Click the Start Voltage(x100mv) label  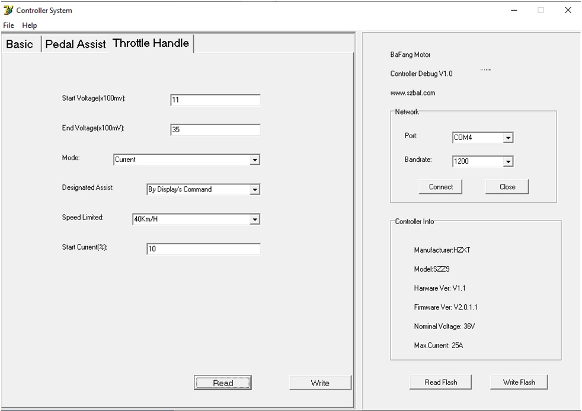coord(94,98)
